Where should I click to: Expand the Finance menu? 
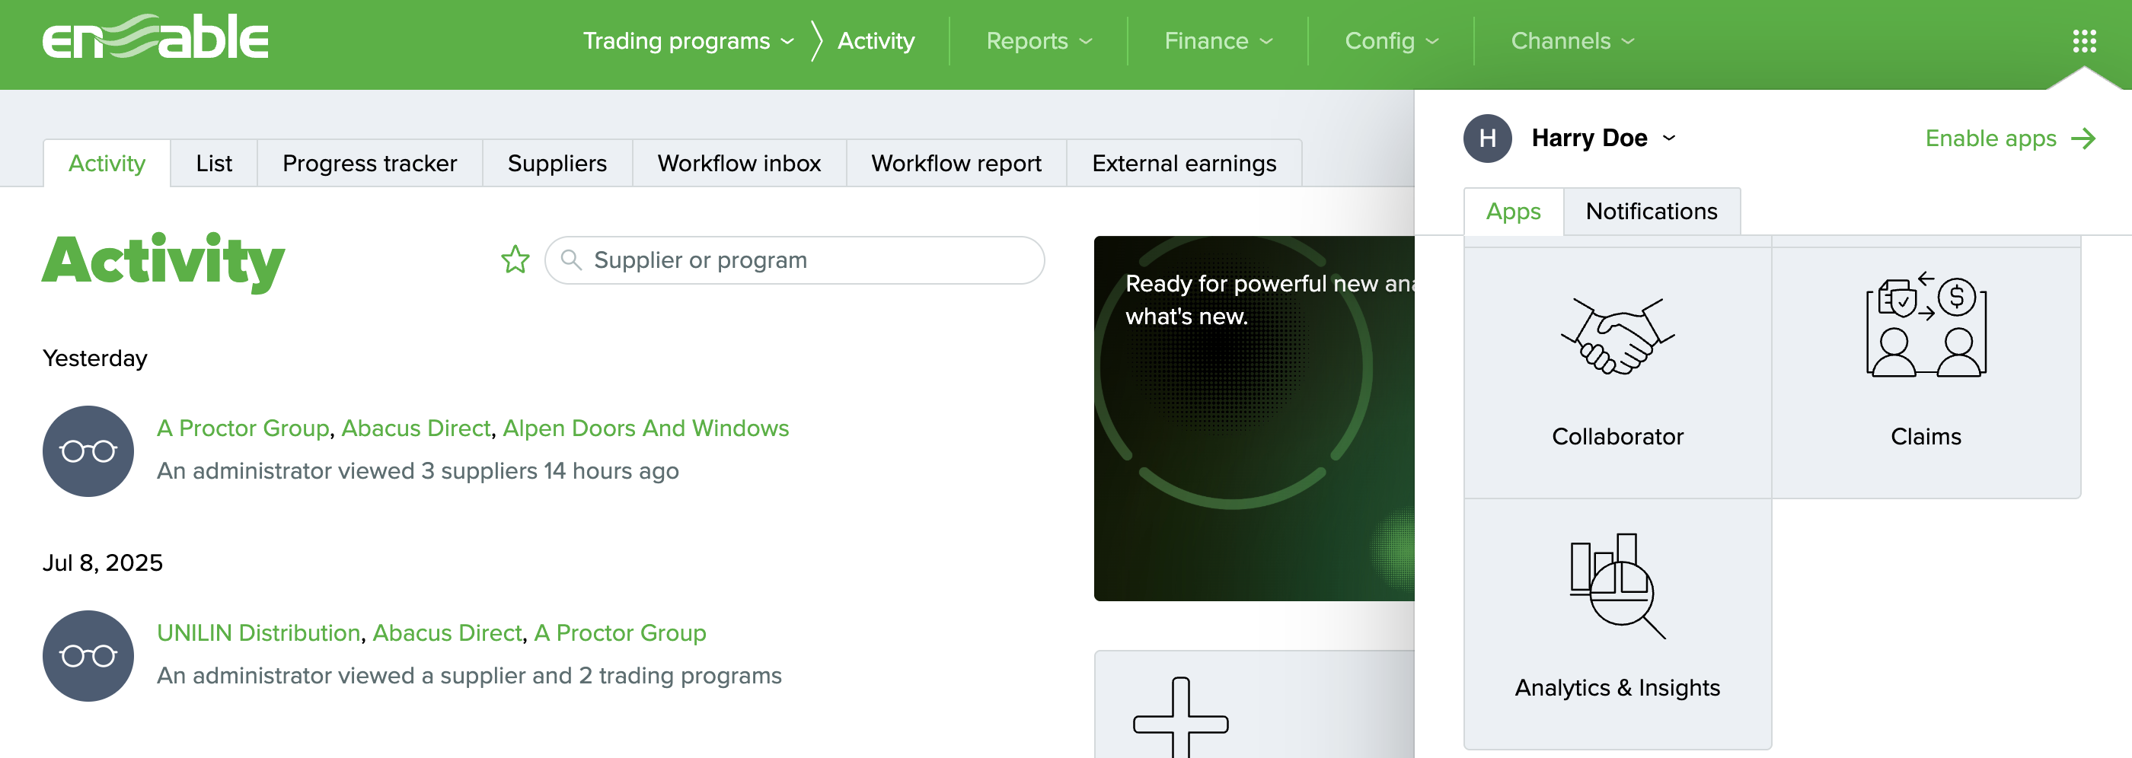click(x=1218, y=40)
